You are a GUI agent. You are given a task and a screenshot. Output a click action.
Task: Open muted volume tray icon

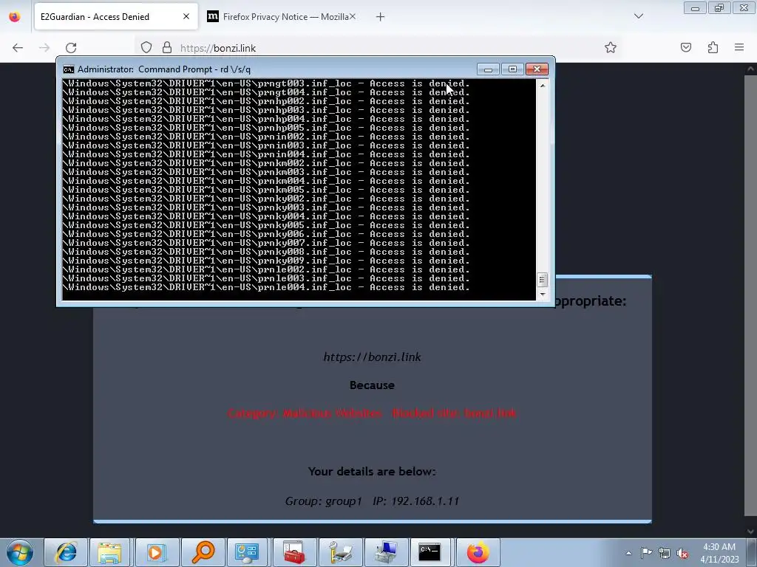point(682,553)
